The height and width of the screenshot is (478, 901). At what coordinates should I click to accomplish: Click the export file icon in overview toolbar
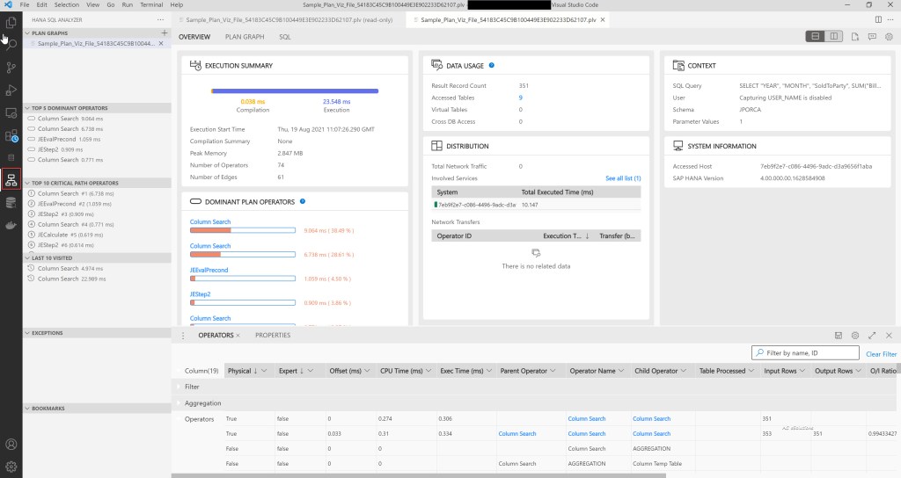click(x=853, y=37)
